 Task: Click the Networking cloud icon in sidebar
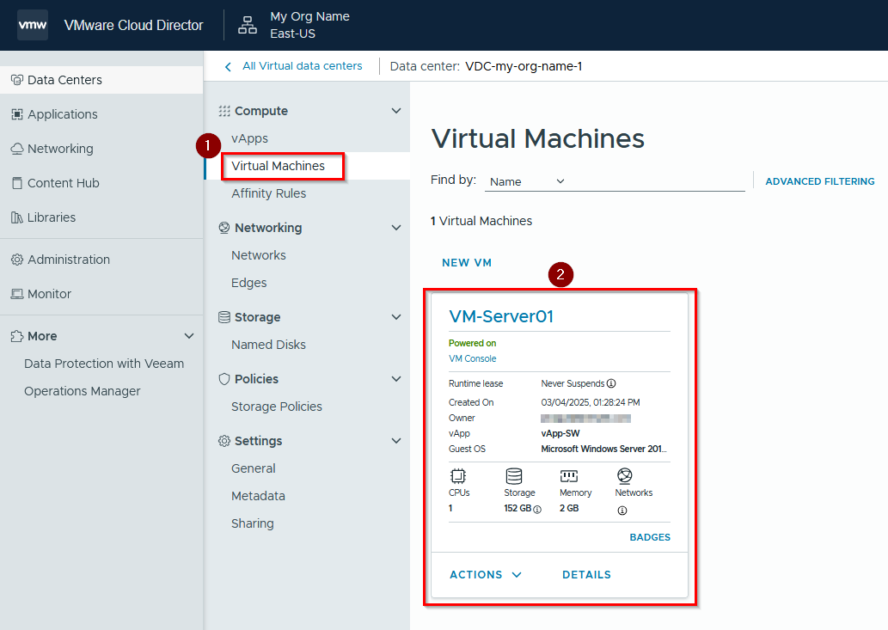click(x=17, y=149)
